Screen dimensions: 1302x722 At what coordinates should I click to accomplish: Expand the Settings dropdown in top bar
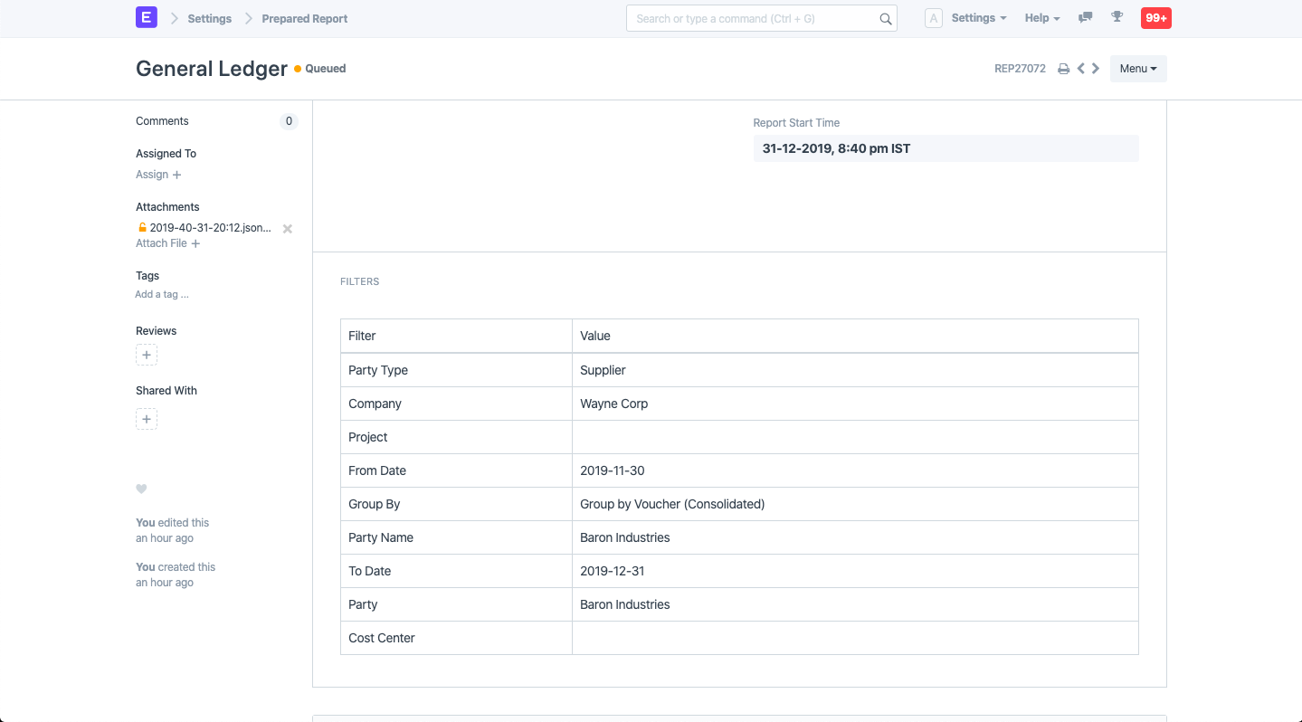(978, 17)
